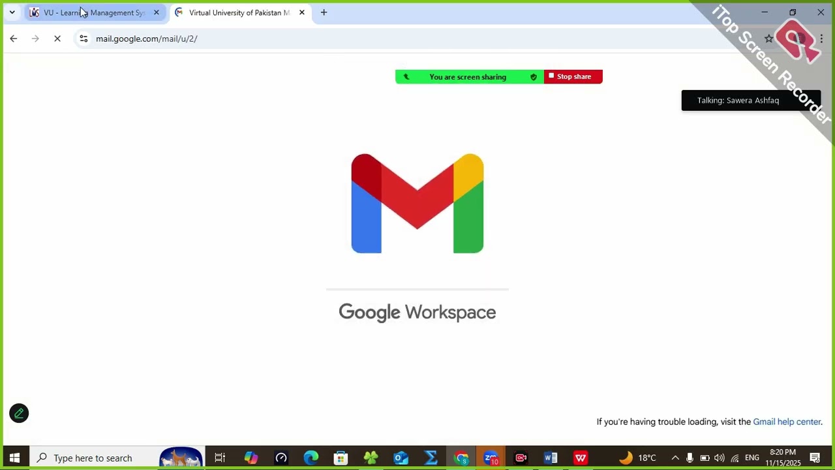Open the green clover app in taskbar

coord(371,458)
